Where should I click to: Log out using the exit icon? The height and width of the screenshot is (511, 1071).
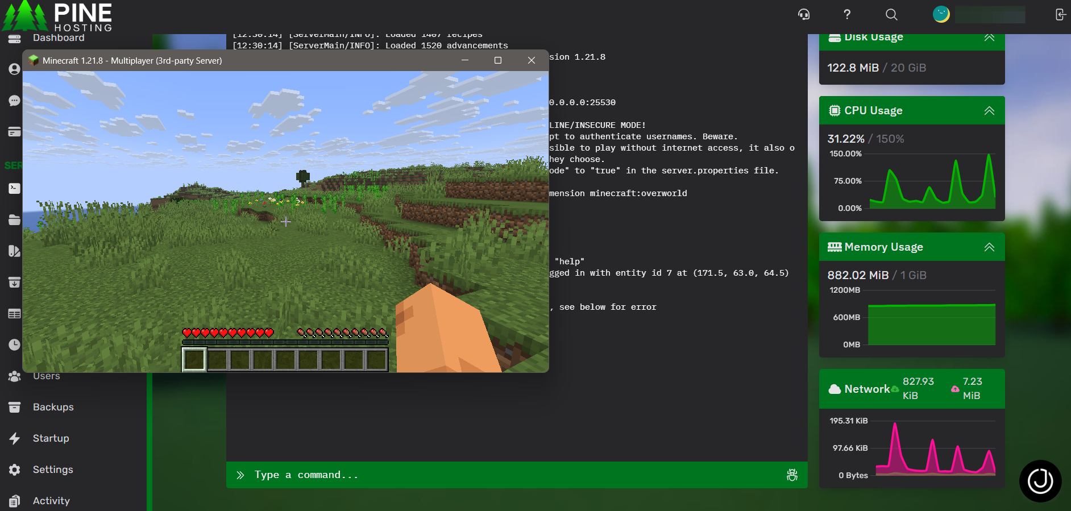tap(1060, 14)
